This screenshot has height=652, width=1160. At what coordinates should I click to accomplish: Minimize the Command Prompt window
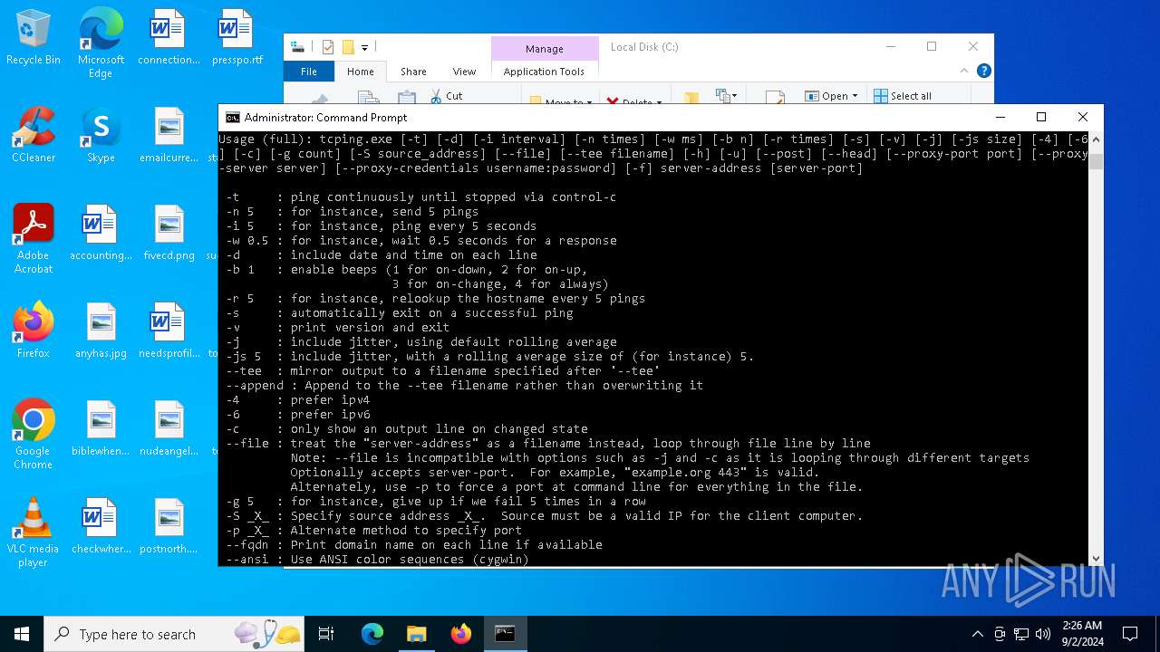tap(1000, 117)
